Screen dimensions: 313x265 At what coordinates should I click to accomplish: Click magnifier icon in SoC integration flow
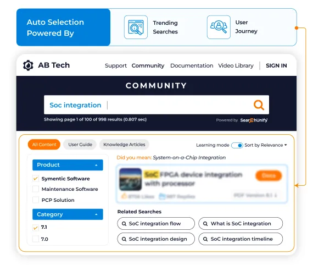click(124, 224)
